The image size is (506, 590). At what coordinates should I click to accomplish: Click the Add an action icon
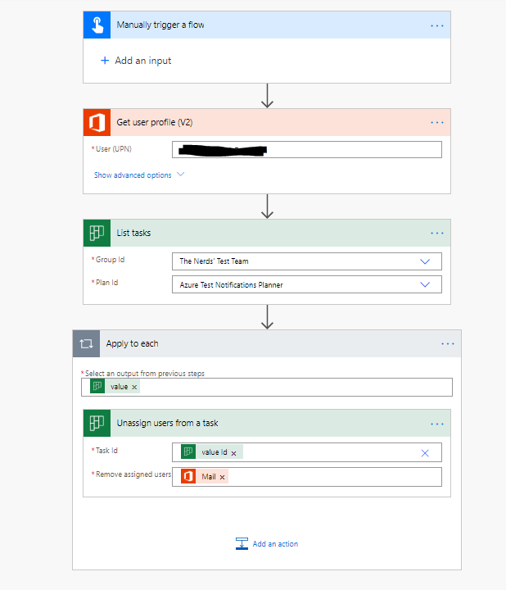pyautogui.click(x=242, y=543)
